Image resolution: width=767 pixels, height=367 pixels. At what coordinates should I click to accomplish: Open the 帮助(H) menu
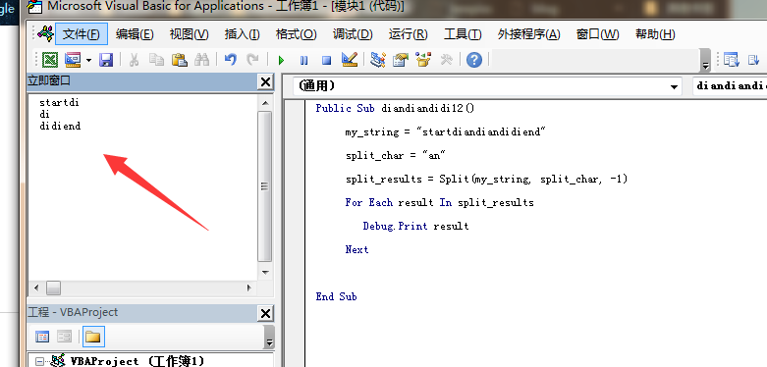[x=655, y=34]
